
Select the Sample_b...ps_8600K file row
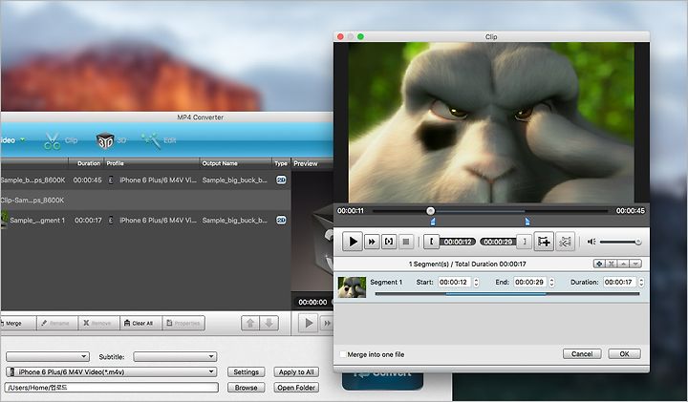[145, 180]
